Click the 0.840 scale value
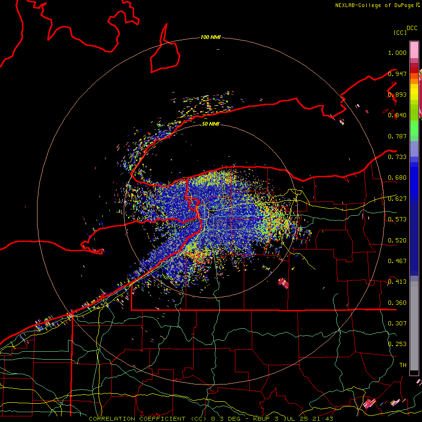 [x=397, y=115]
